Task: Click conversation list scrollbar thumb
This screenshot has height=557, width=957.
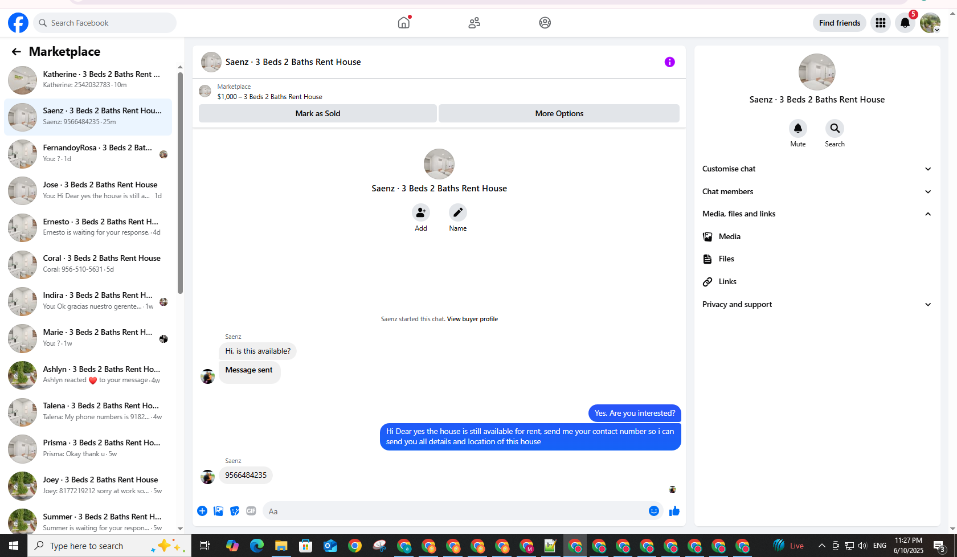Action: tap(180, 182)
